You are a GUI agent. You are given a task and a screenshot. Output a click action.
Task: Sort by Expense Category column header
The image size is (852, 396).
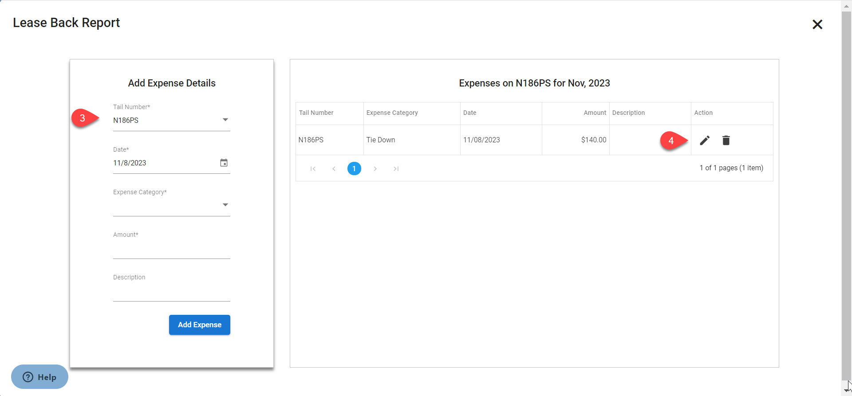pyautogui.click(x=392, y=113)
